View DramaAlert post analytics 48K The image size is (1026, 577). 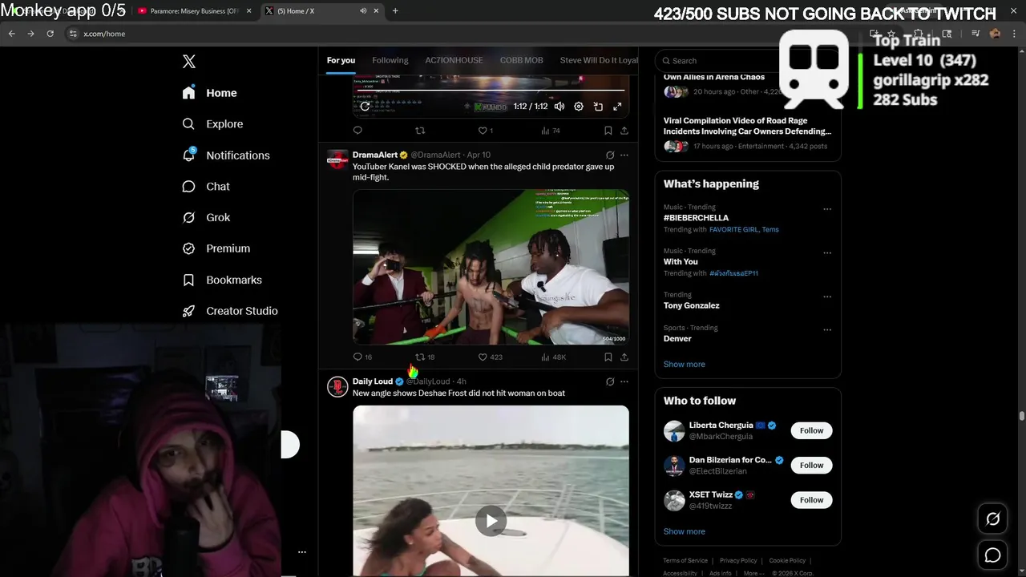click(x=554, y=357)
